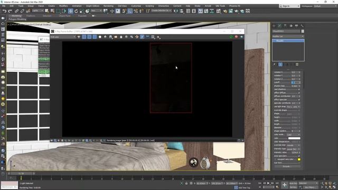Select the Unlink Selection tool icon
The height and width of the screenshot is (190, 338).
[22, 11]
